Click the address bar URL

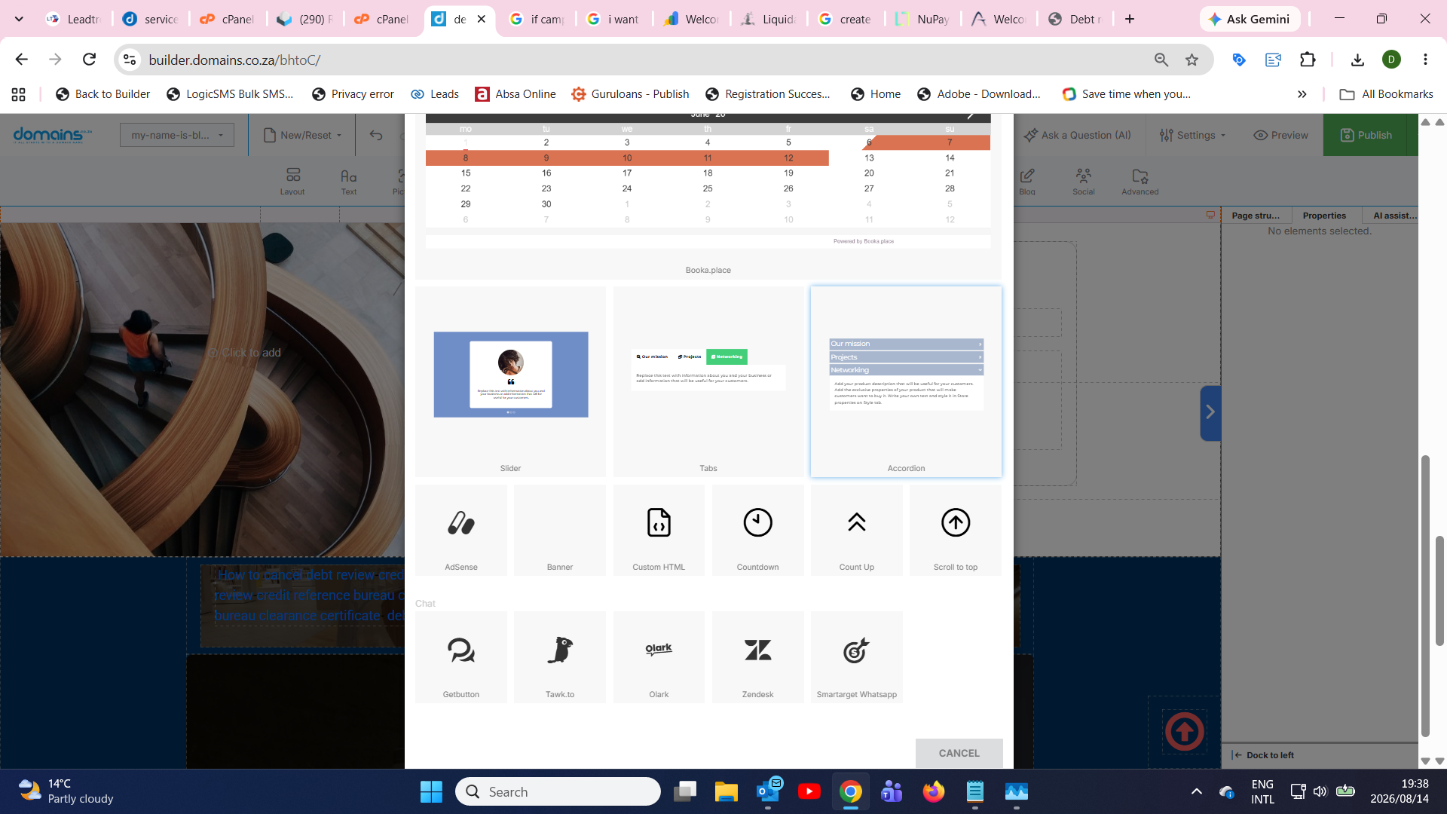pos(234,60)
